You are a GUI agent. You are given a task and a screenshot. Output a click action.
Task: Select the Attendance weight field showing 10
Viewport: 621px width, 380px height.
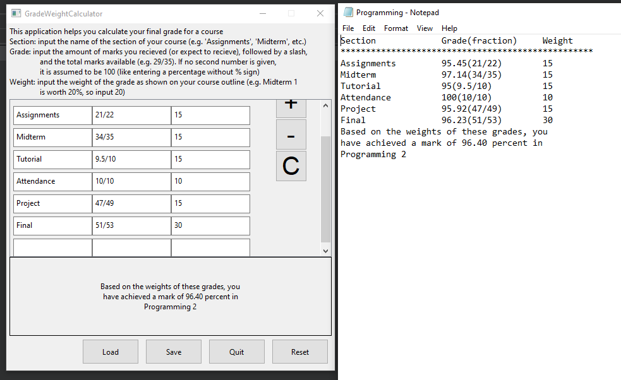click(x=210, y=181)
